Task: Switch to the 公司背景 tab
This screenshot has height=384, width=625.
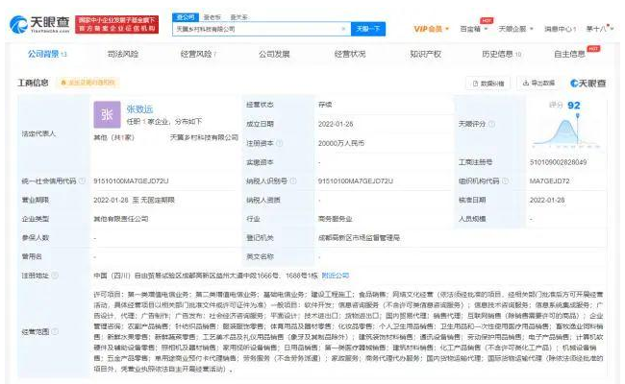Action: 47,54
